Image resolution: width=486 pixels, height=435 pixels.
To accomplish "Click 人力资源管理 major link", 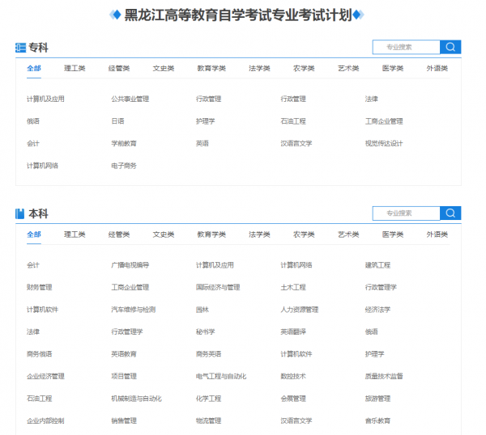I will (x=300, y=310).
